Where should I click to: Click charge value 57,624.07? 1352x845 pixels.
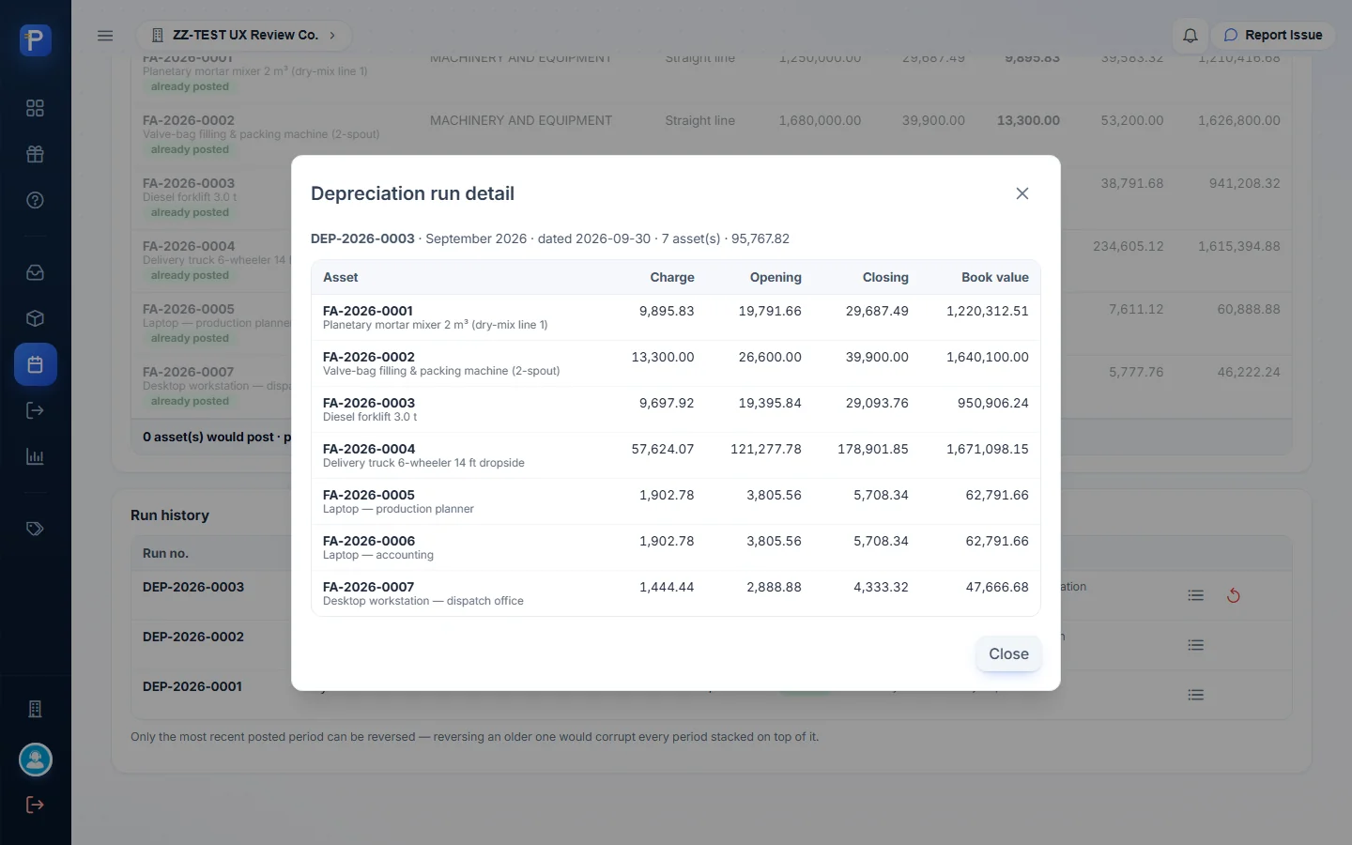663,450
